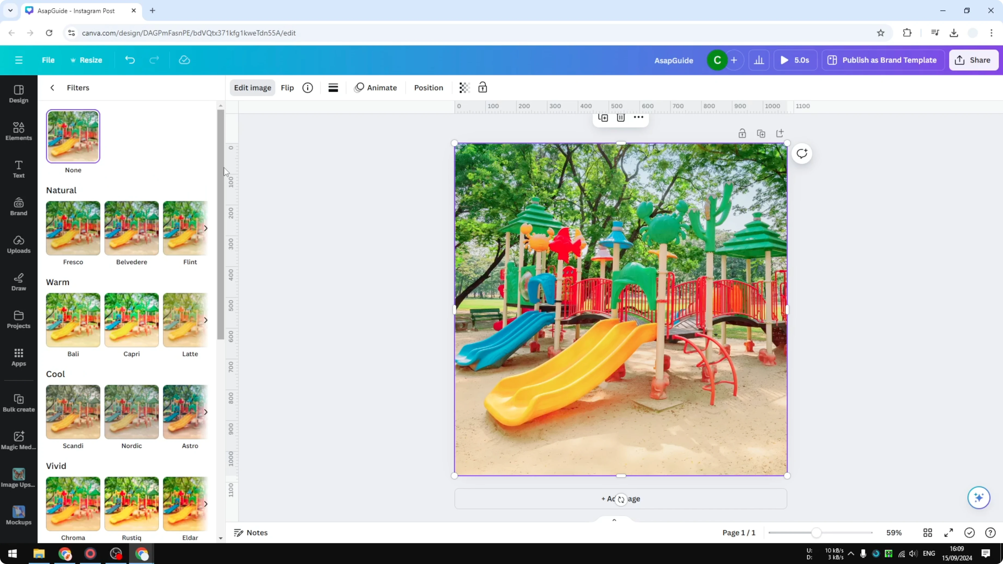
Task: Expand more Natural filters with the arrow
Action: (x=206, y=228)
